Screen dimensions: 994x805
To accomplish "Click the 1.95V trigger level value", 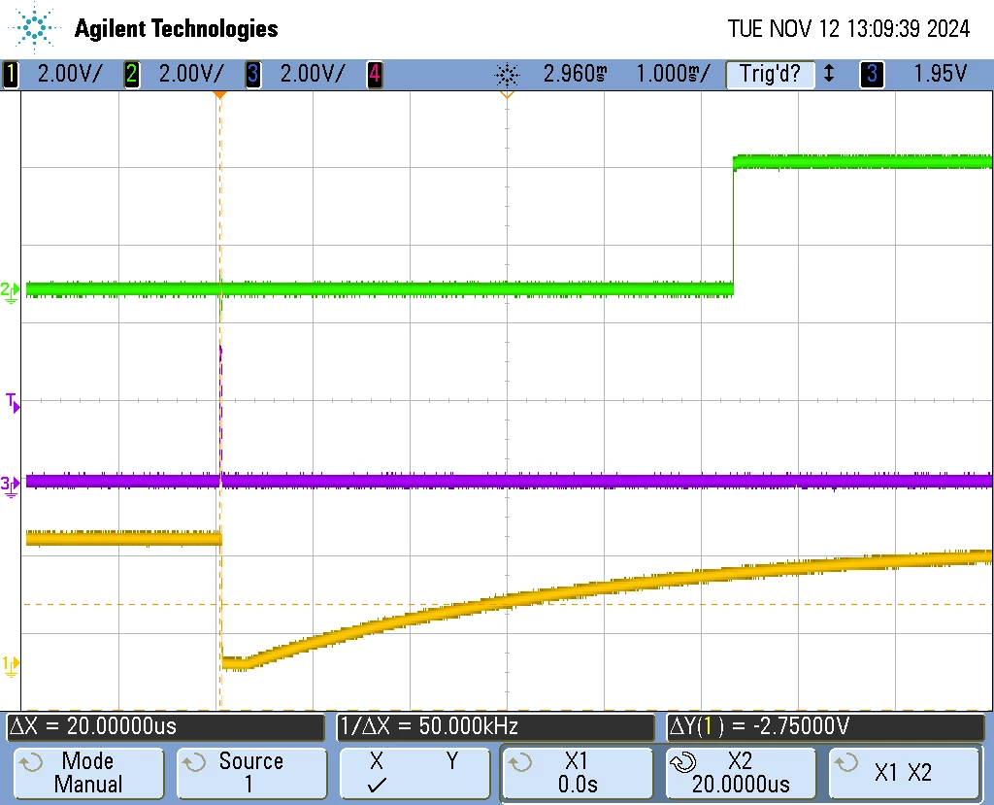I will click(940, 74).
